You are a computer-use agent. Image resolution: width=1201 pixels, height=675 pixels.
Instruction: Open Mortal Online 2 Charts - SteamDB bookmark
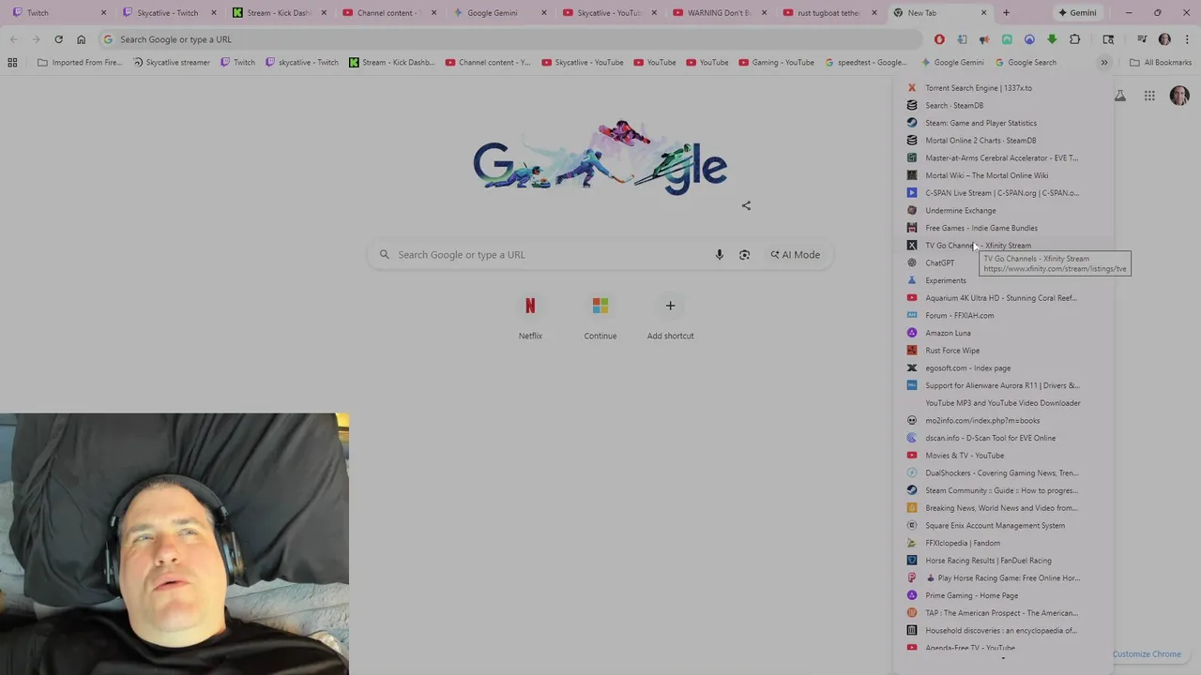click(1003, 141)
